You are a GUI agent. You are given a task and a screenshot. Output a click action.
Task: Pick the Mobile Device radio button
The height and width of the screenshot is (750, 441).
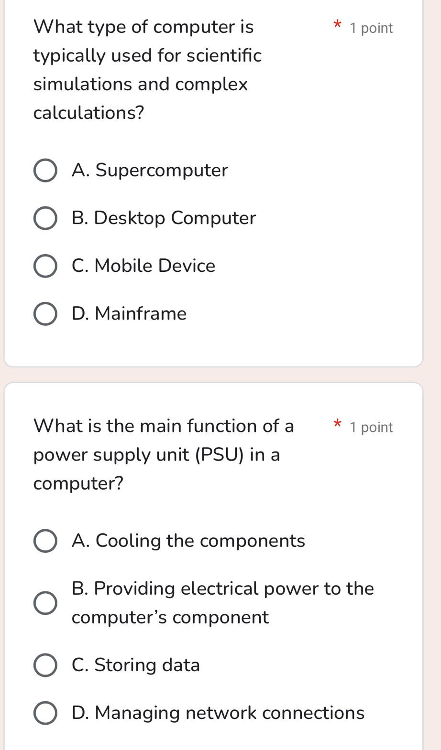click(x=45, y=266)
